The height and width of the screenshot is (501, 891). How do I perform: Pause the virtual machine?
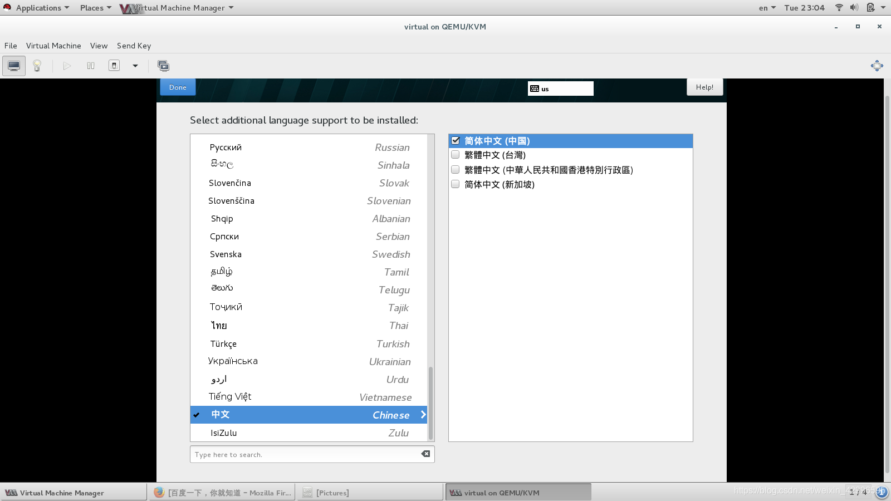[x=91, y=66]
